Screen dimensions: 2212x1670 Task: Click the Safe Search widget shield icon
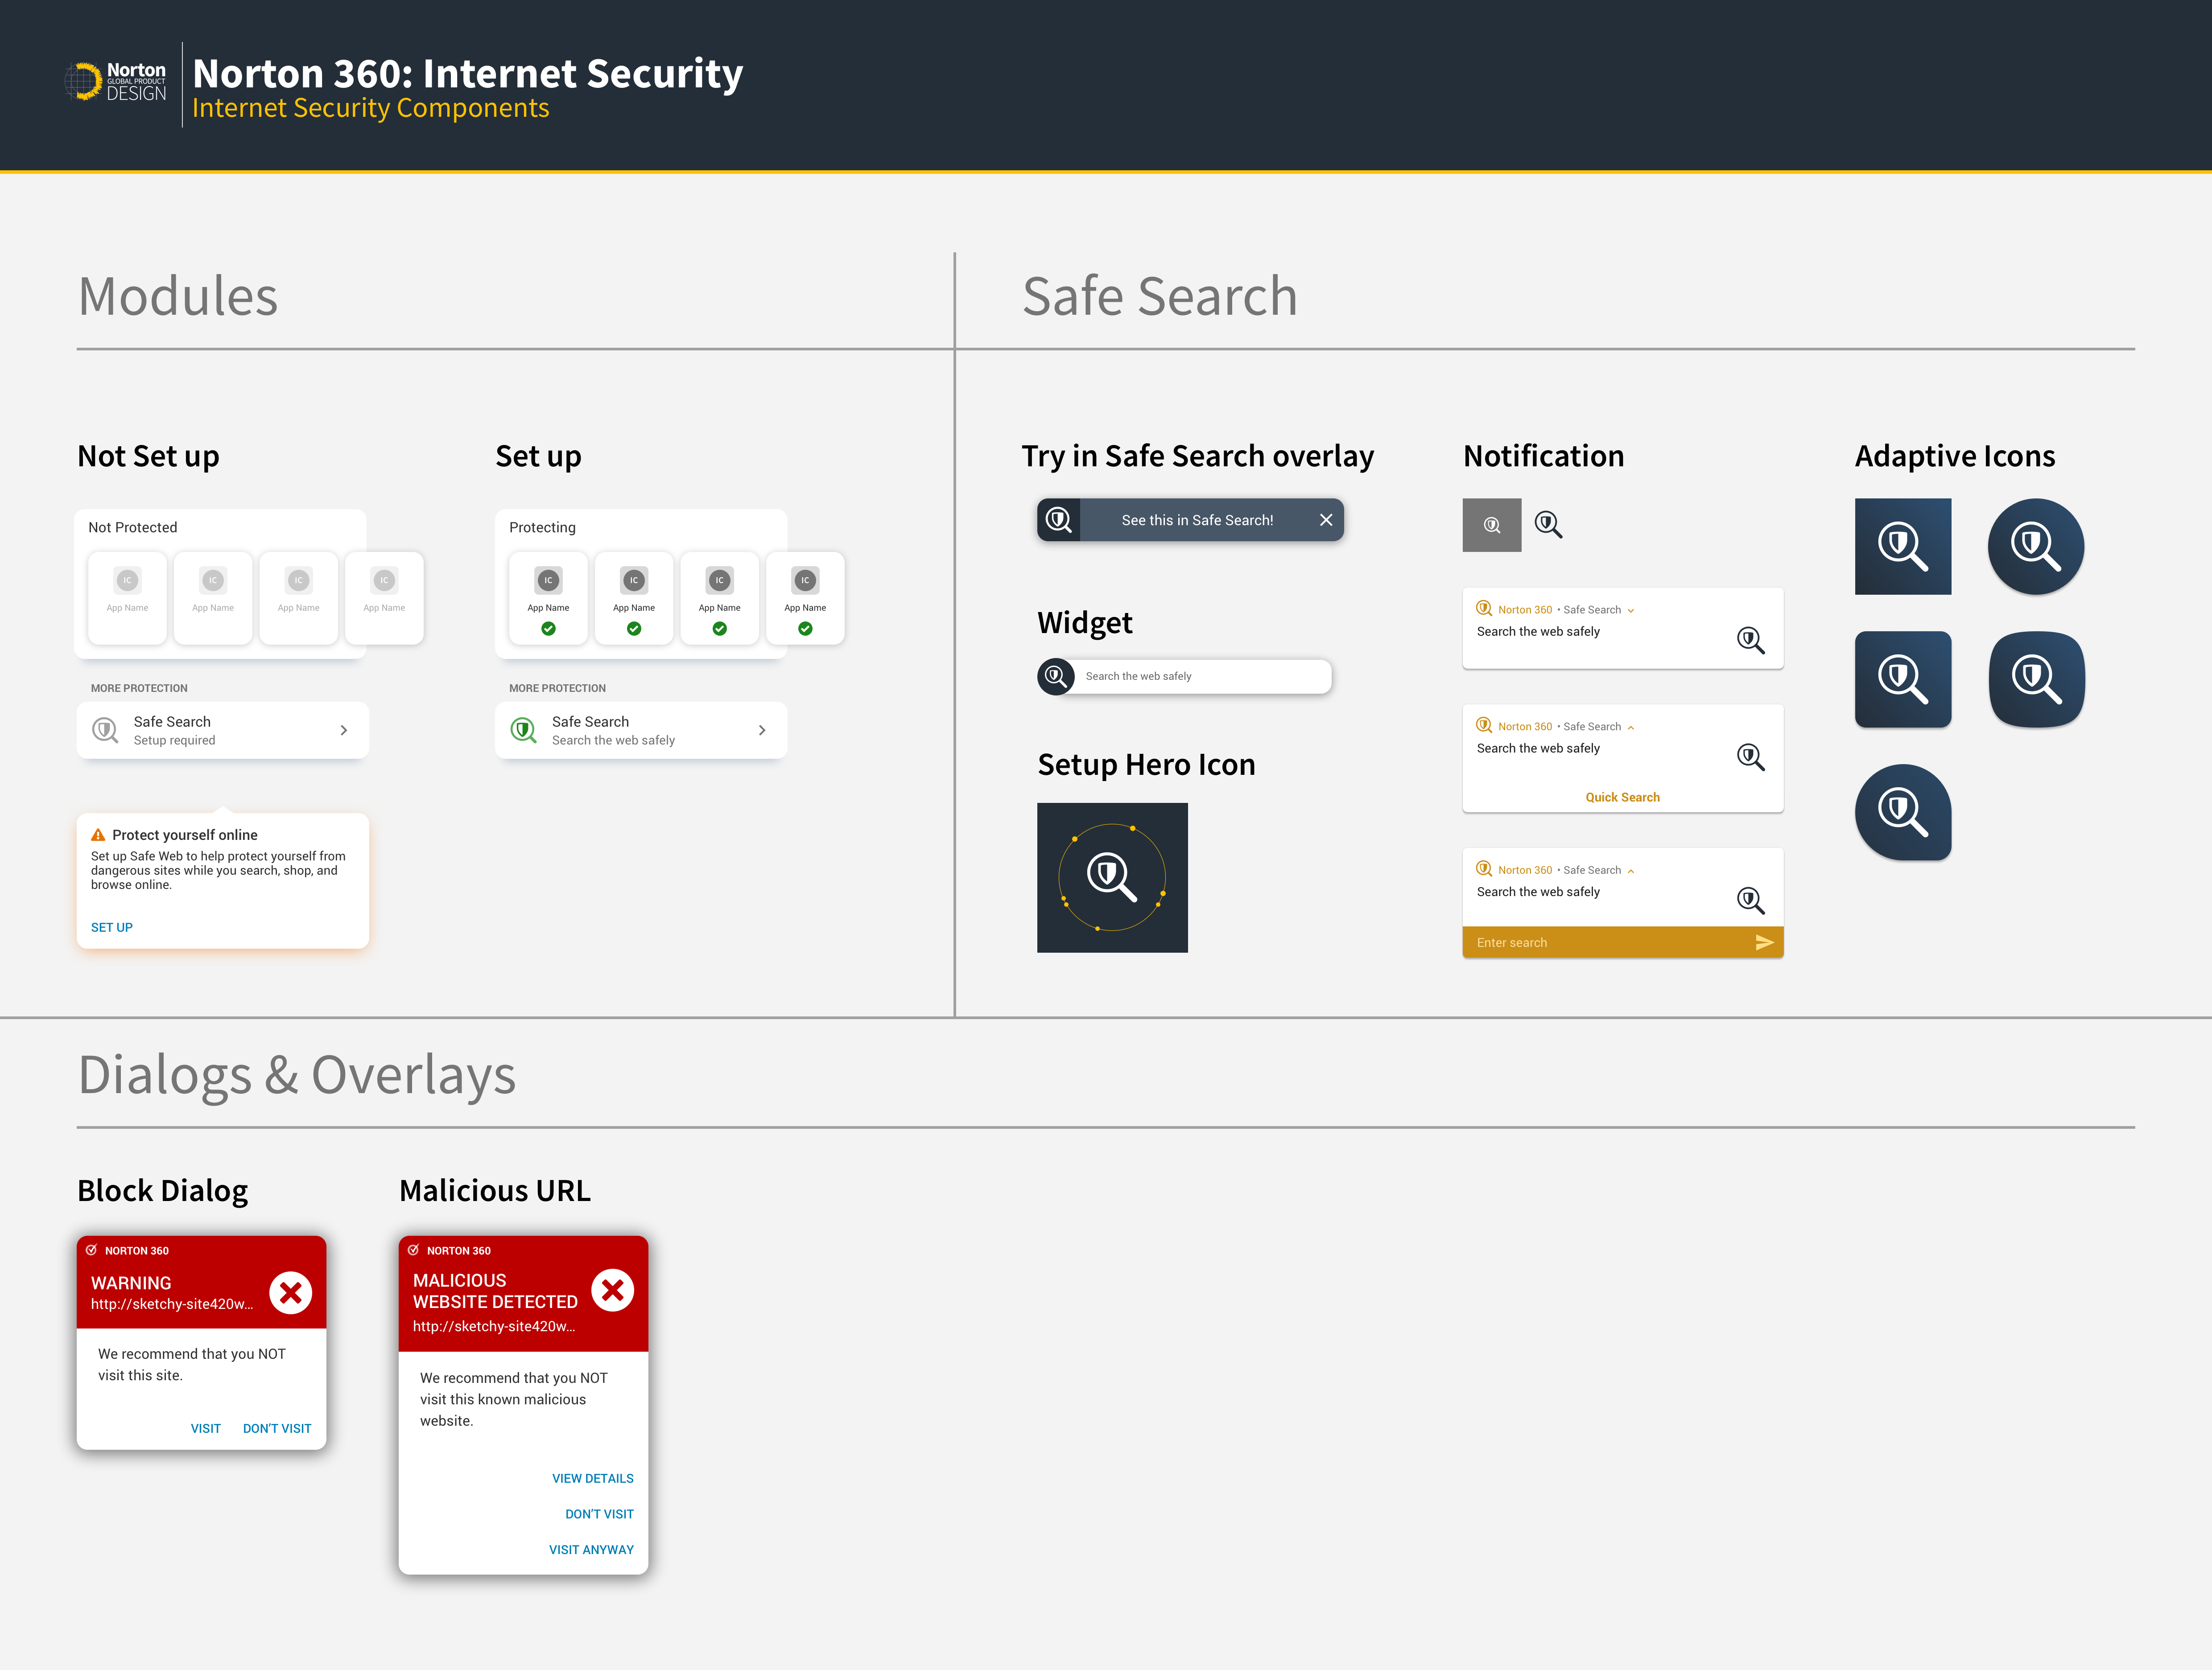(x=1055, y=677)
